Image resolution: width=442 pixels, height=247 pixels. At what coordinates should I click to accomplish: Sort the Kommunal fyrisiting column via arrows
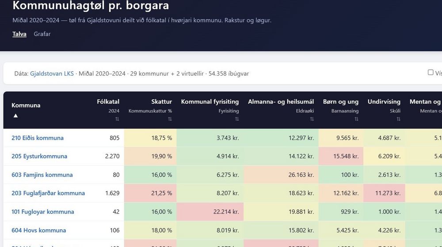click(236, 119)
